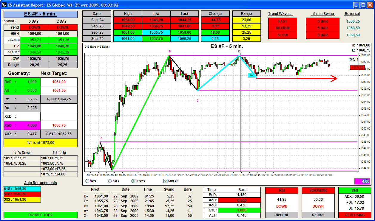Viewport: 375px width, 221px height.
Task: Click pivot label C on the chart
Action: 197,101
